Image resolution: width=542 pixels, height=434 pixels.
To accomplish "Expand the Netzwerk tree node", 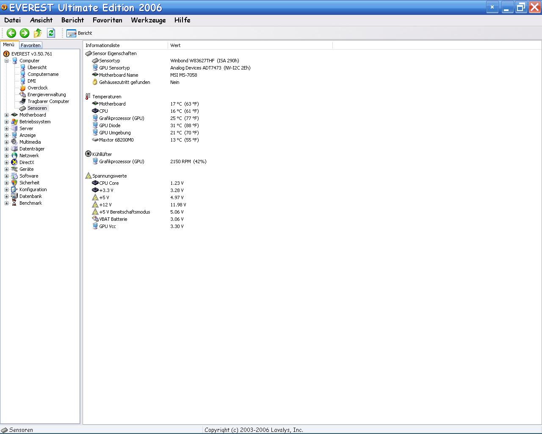I will point(7,156).
